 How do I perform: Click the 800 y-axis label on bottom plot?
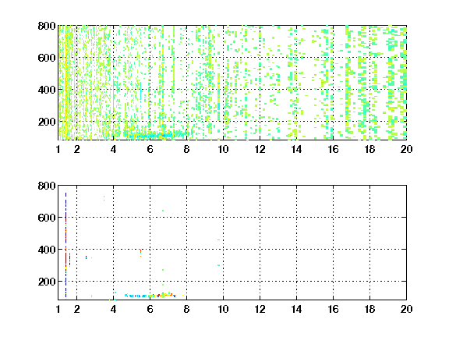47,186
